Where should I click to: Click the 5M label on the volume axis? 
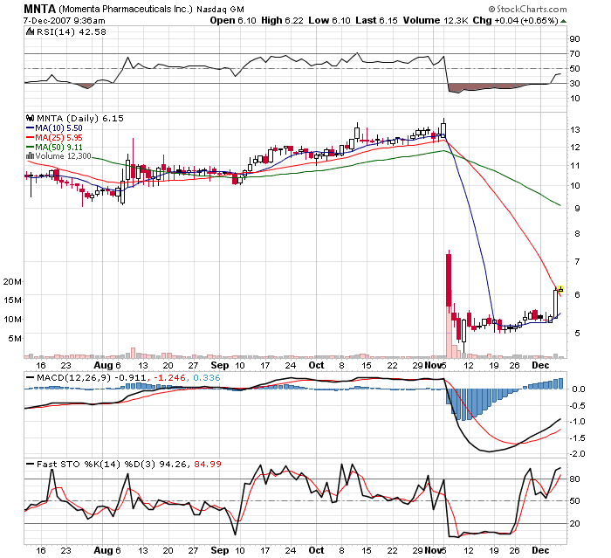(15, 339)
